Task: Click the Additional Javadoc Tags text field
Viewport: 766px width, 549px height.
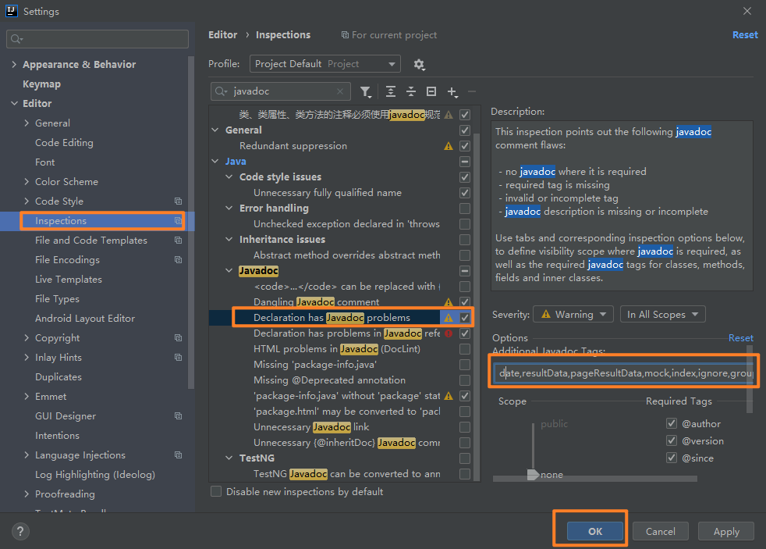Action: click(624, 374)
